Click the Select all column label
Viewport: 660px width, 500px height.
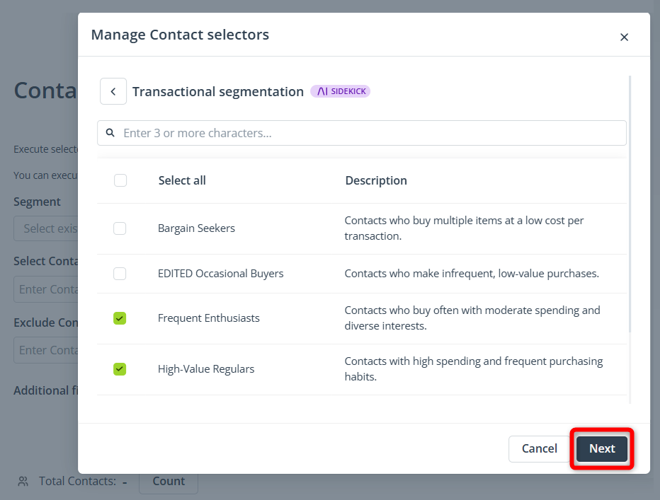pyautogui.click(x=182, y=180)
